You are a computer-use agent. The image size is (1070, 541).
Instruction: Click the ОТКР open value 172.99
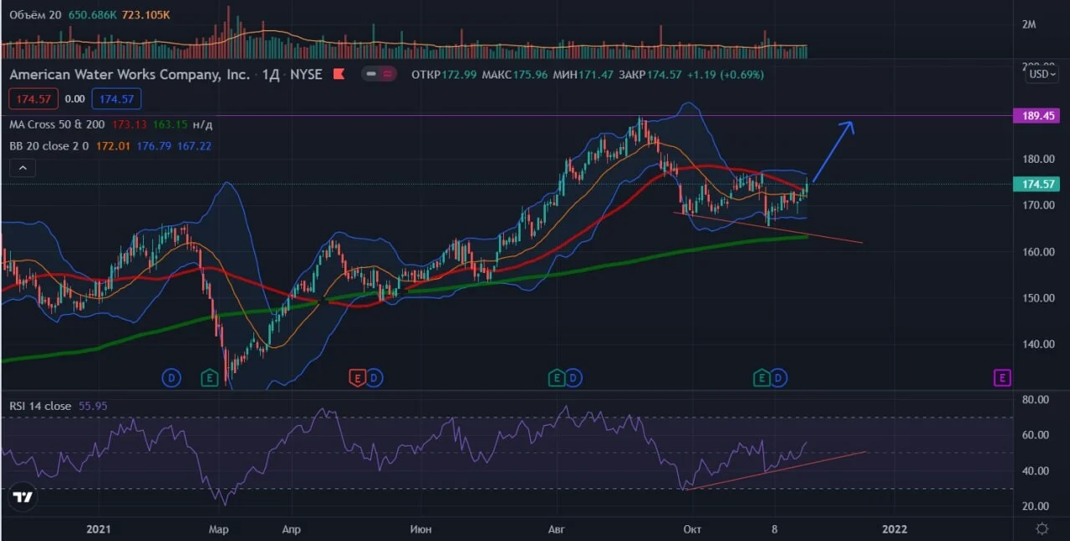pos(460,74)
